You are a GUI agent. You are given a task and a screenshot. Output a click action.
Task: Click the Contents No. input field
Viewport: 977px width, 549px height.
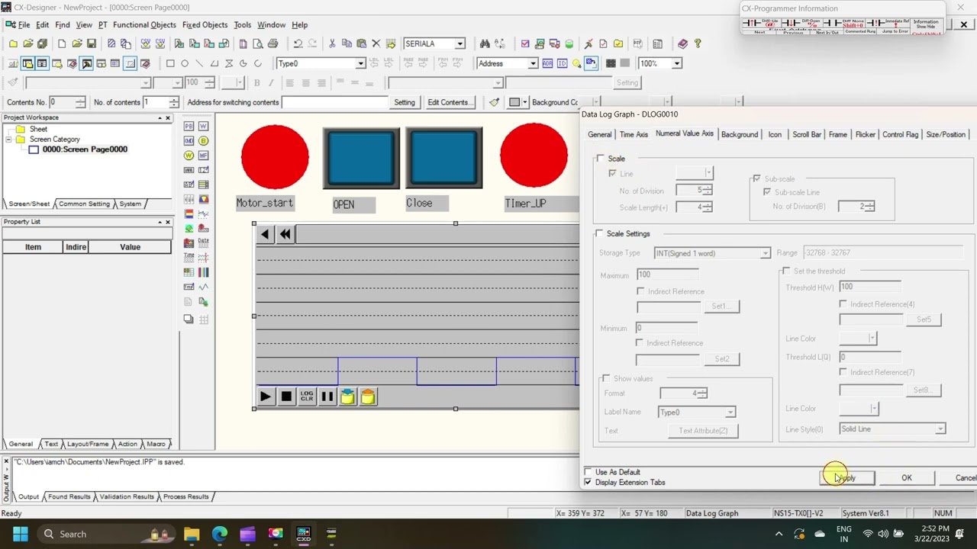62,102
